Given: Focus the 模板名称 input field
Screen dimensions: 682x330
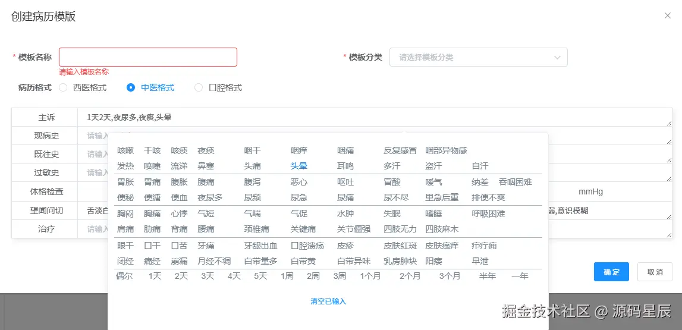Looking at the screenshot, I should click(148, 57).
